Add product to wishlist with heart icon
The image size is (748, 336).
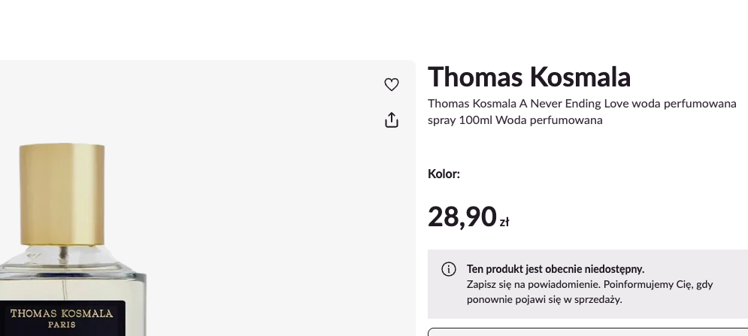click(x=391, y=85)
